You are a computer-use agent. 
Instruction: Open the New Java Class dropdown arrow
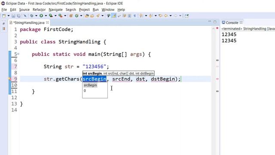[81, 16]
